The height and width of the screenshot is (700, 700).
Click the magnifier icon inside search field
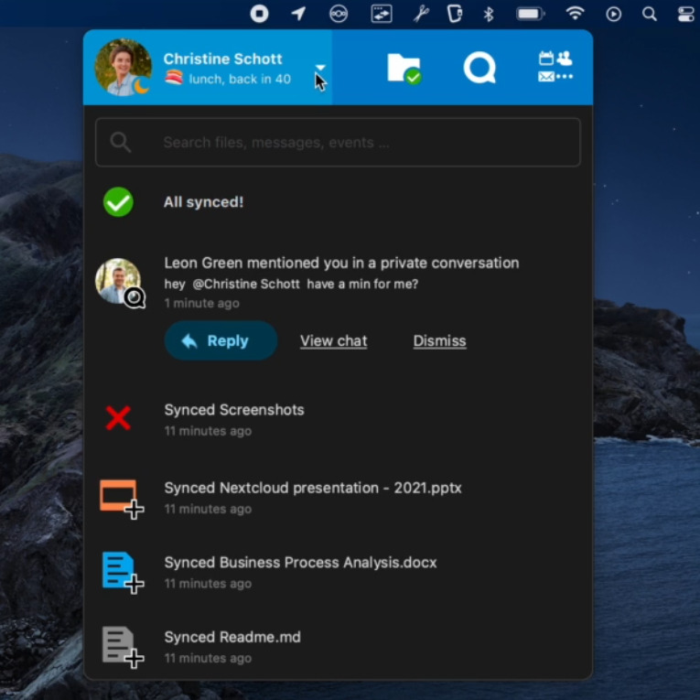(x=121, y=143)
